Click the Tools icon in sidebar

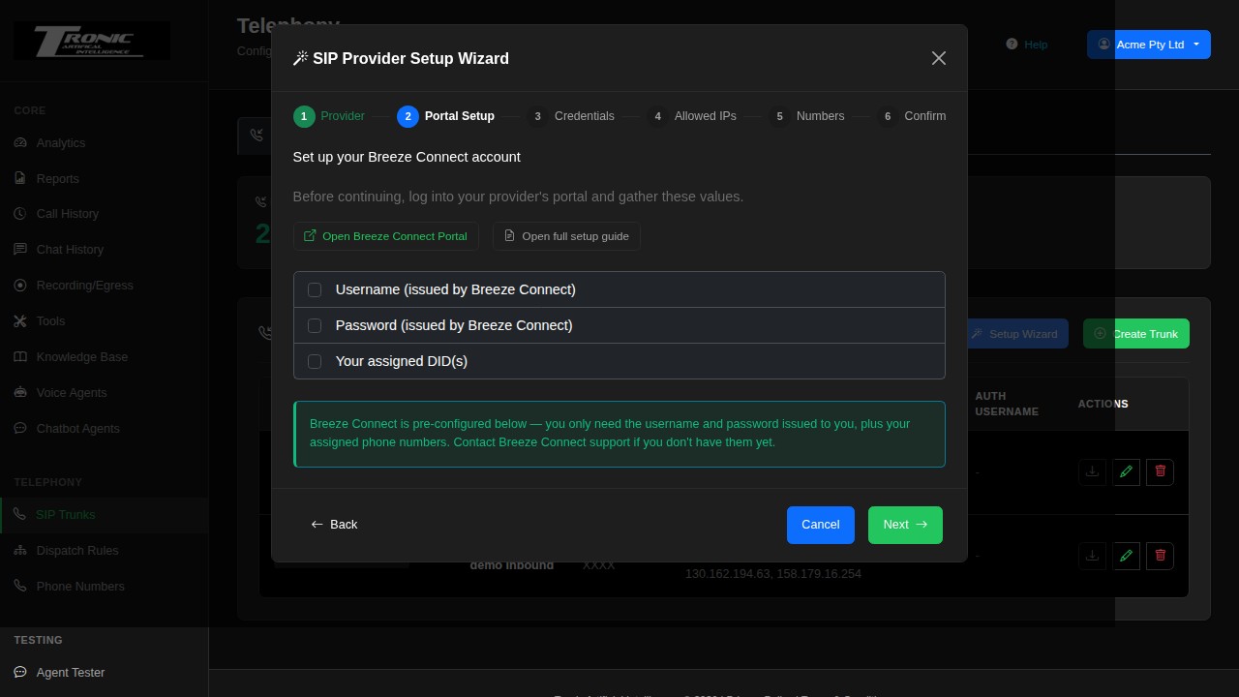[x=20, y=321]
